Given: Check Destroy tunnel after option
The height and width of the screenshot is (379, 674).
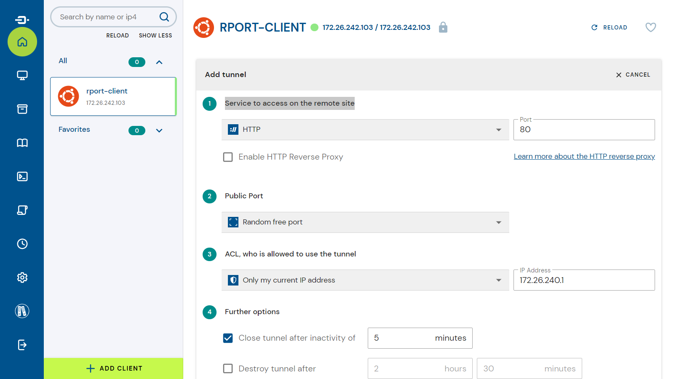Looking at the screenshot, I should (x=228, y=368).
